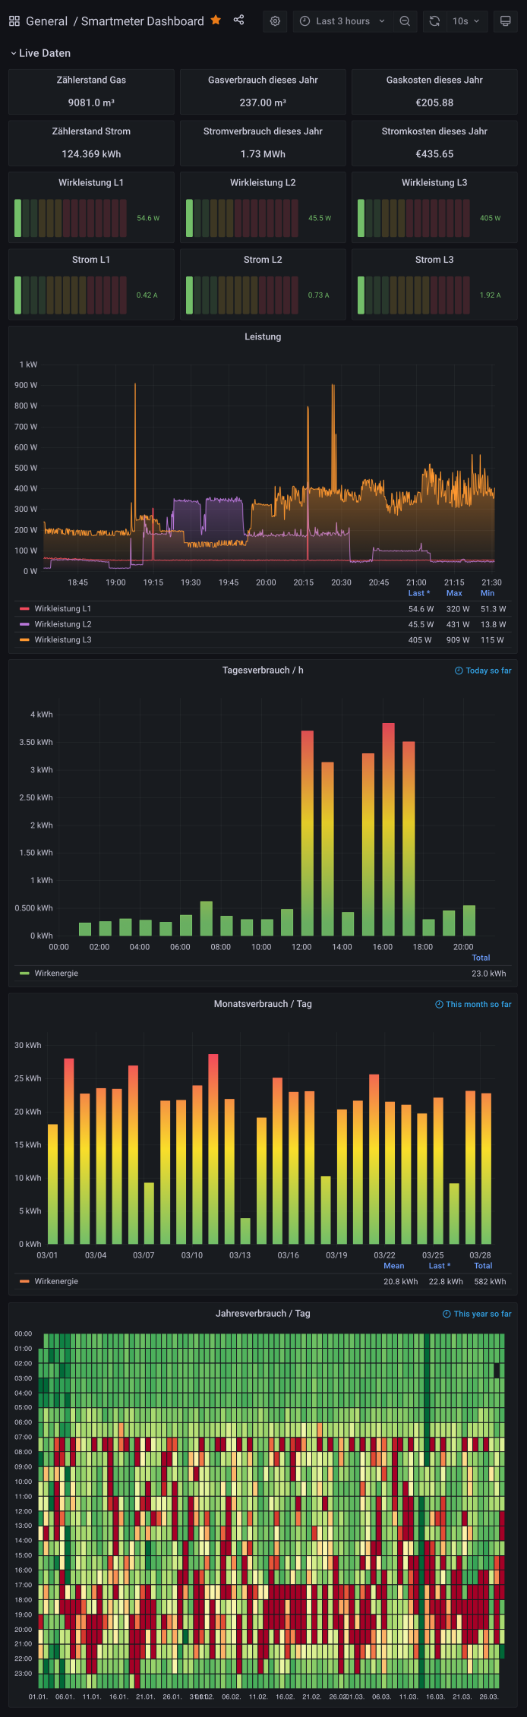Click the 0.42 A Strom L1 value
The width and height of the screenshot is (527, 1717).
(x=147, y=295)
